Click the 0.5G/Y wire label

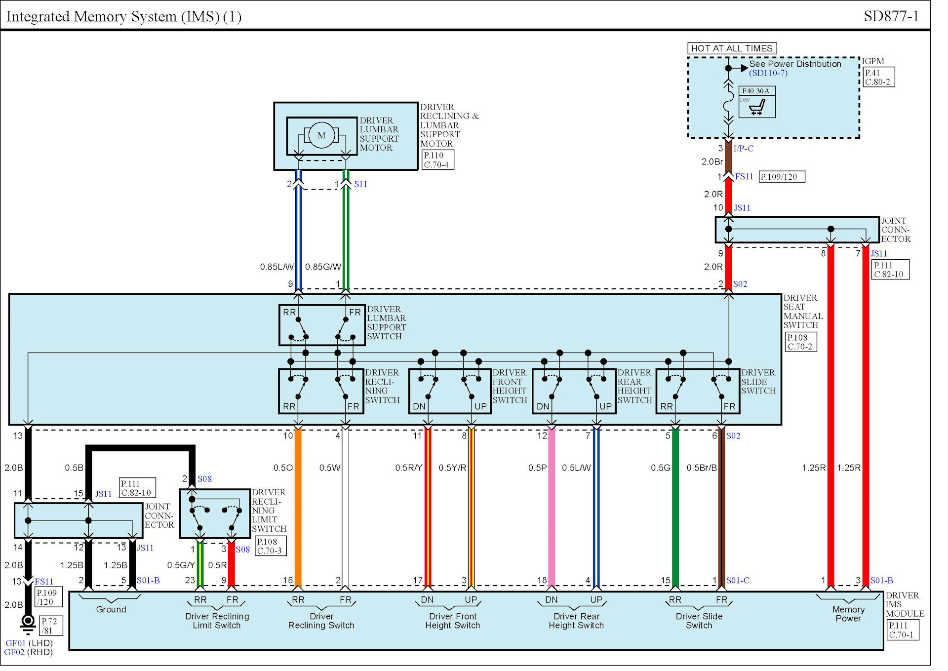pyautogui.click(x=181, y=565)
